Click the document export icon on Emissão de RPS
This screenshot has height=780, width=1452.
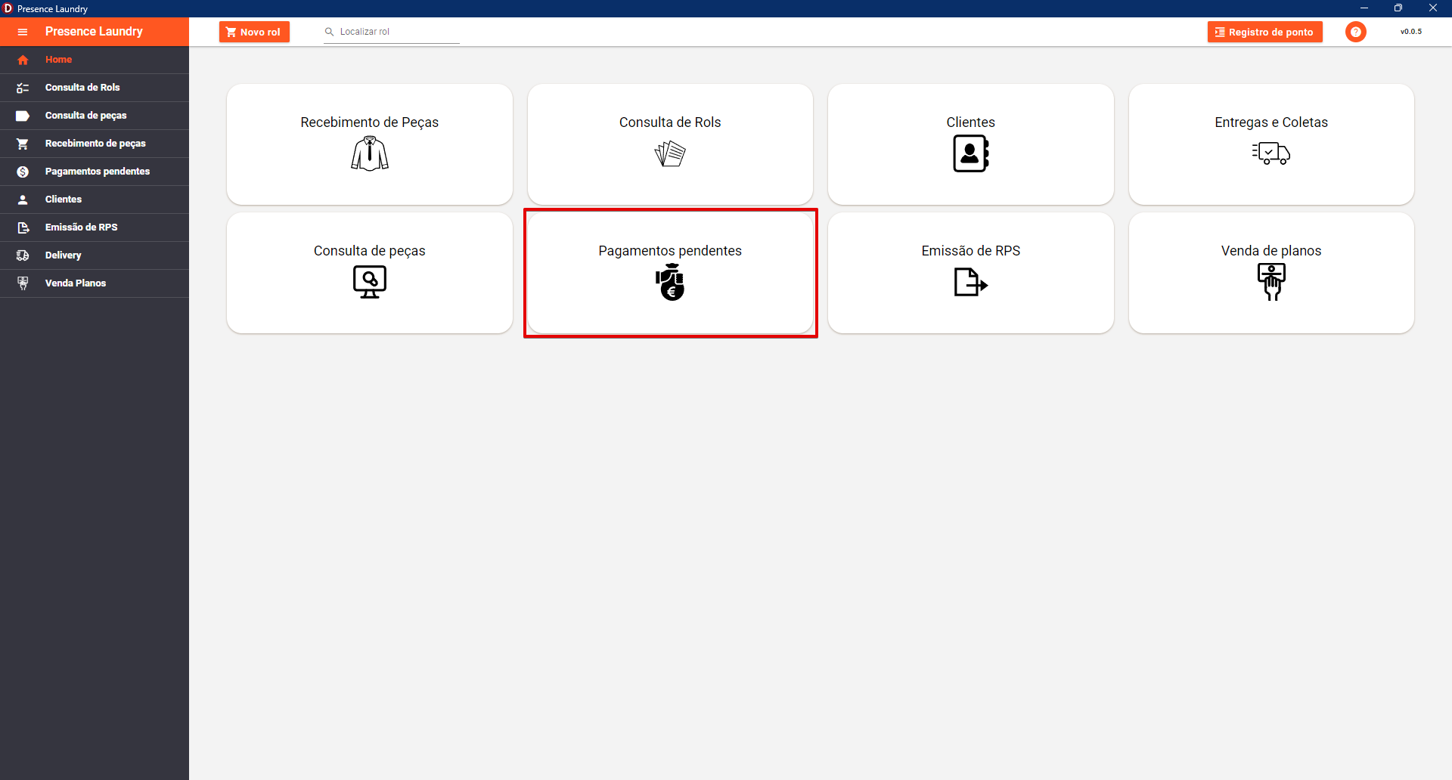971,282
